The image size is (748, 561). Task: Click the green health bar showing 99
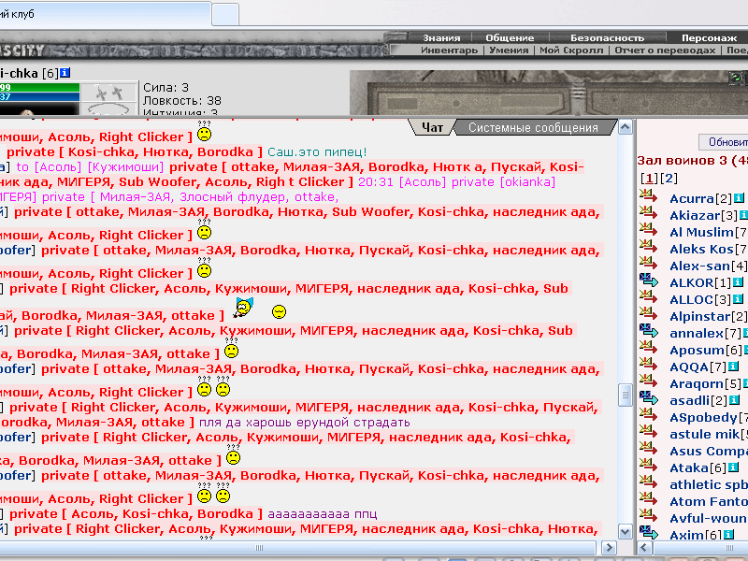click(39, 87)
